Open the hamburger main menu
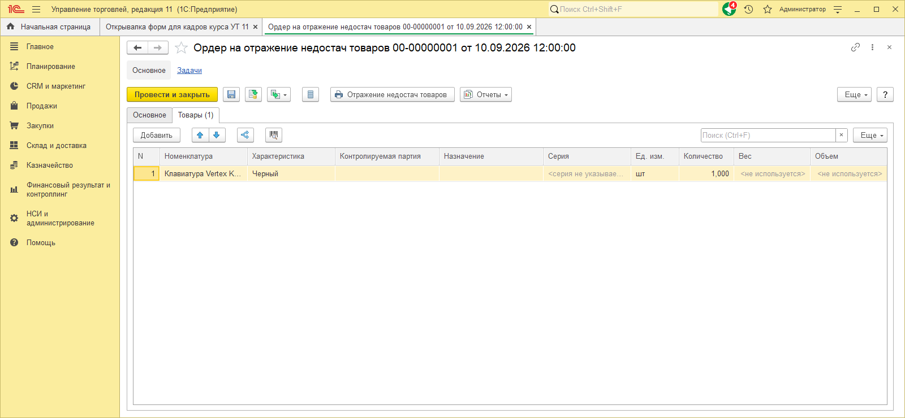 pos(36,9)
